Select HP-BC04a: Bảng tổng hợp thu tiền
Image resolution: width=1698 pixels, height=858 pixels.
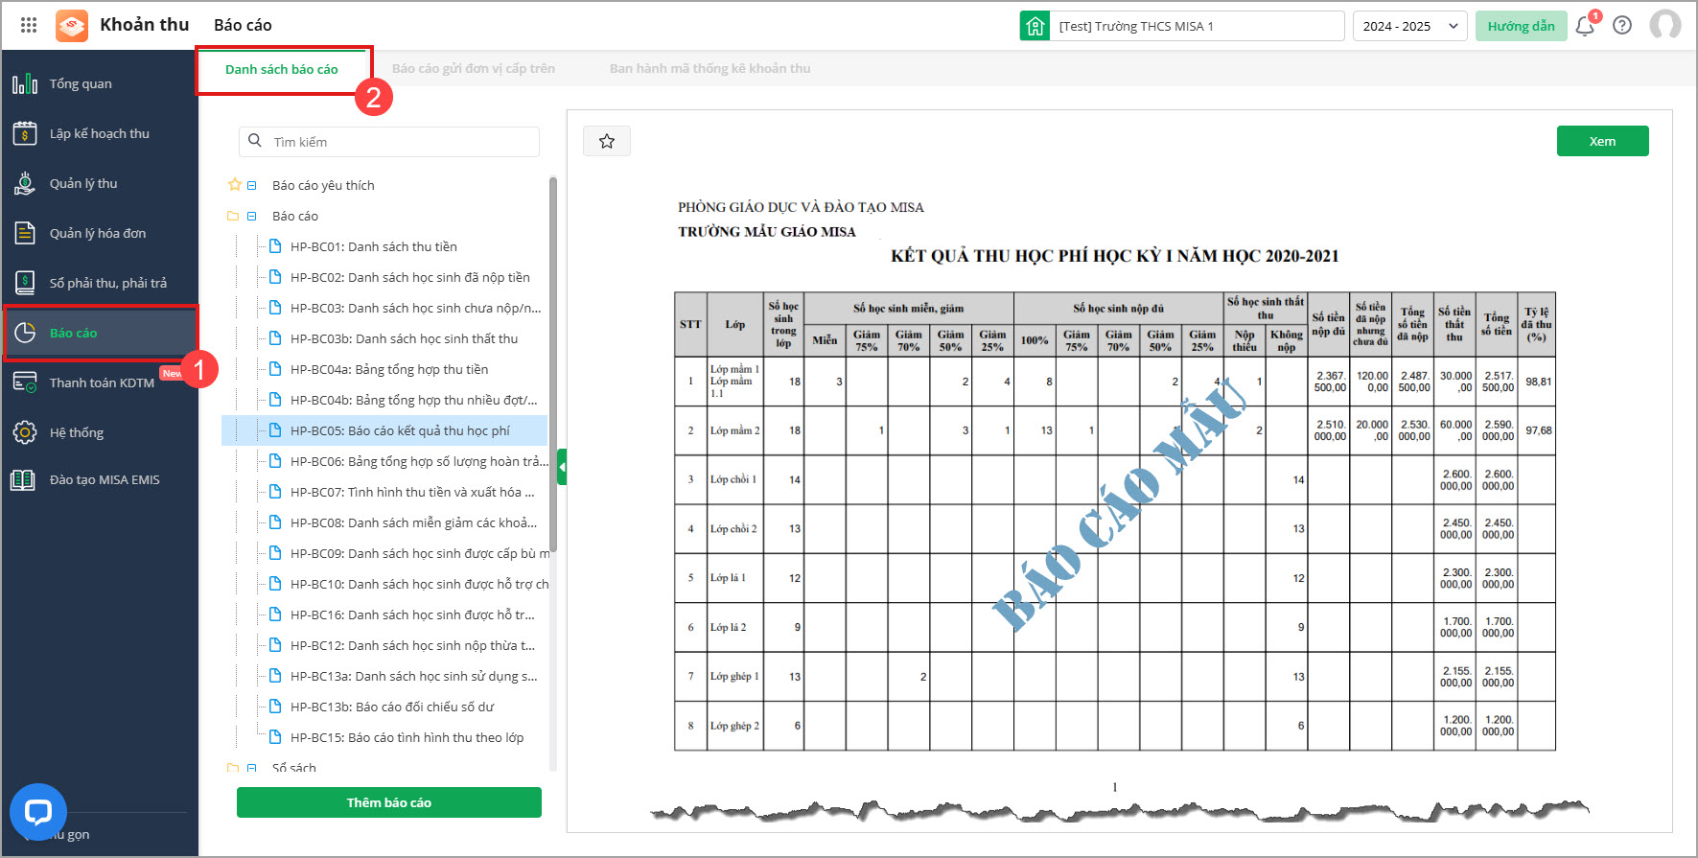(384, 369)
